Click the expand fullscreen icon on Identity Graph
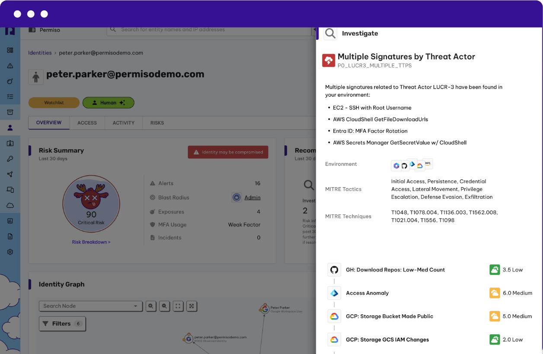 coord(192,306)
